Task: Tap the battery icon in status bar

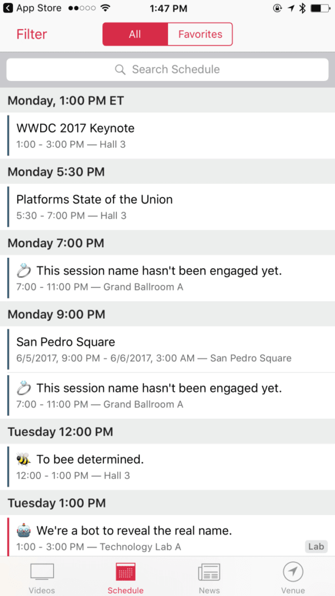Action: pos(320,8)
